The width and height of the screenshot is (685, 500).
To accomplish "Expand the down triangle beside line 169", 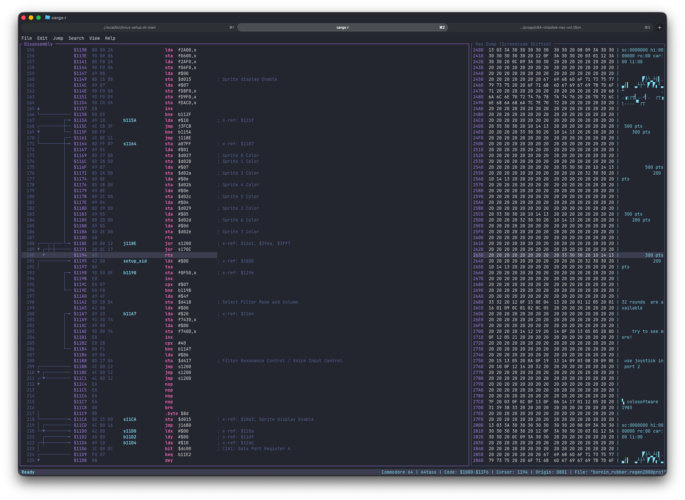I will point(39,132).
